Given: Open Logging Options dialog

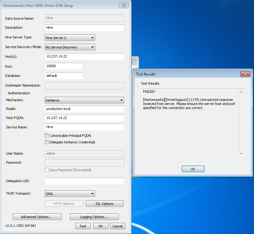Looking at the screenshot, I should (94, 217).
